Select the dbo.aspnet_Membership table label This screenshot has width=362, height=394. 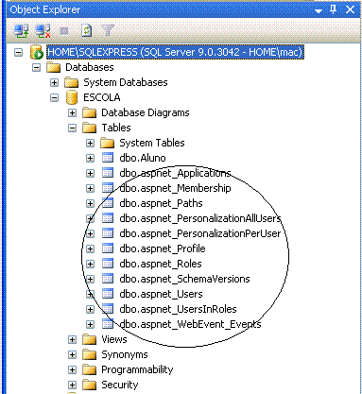[x=175, y=188]
